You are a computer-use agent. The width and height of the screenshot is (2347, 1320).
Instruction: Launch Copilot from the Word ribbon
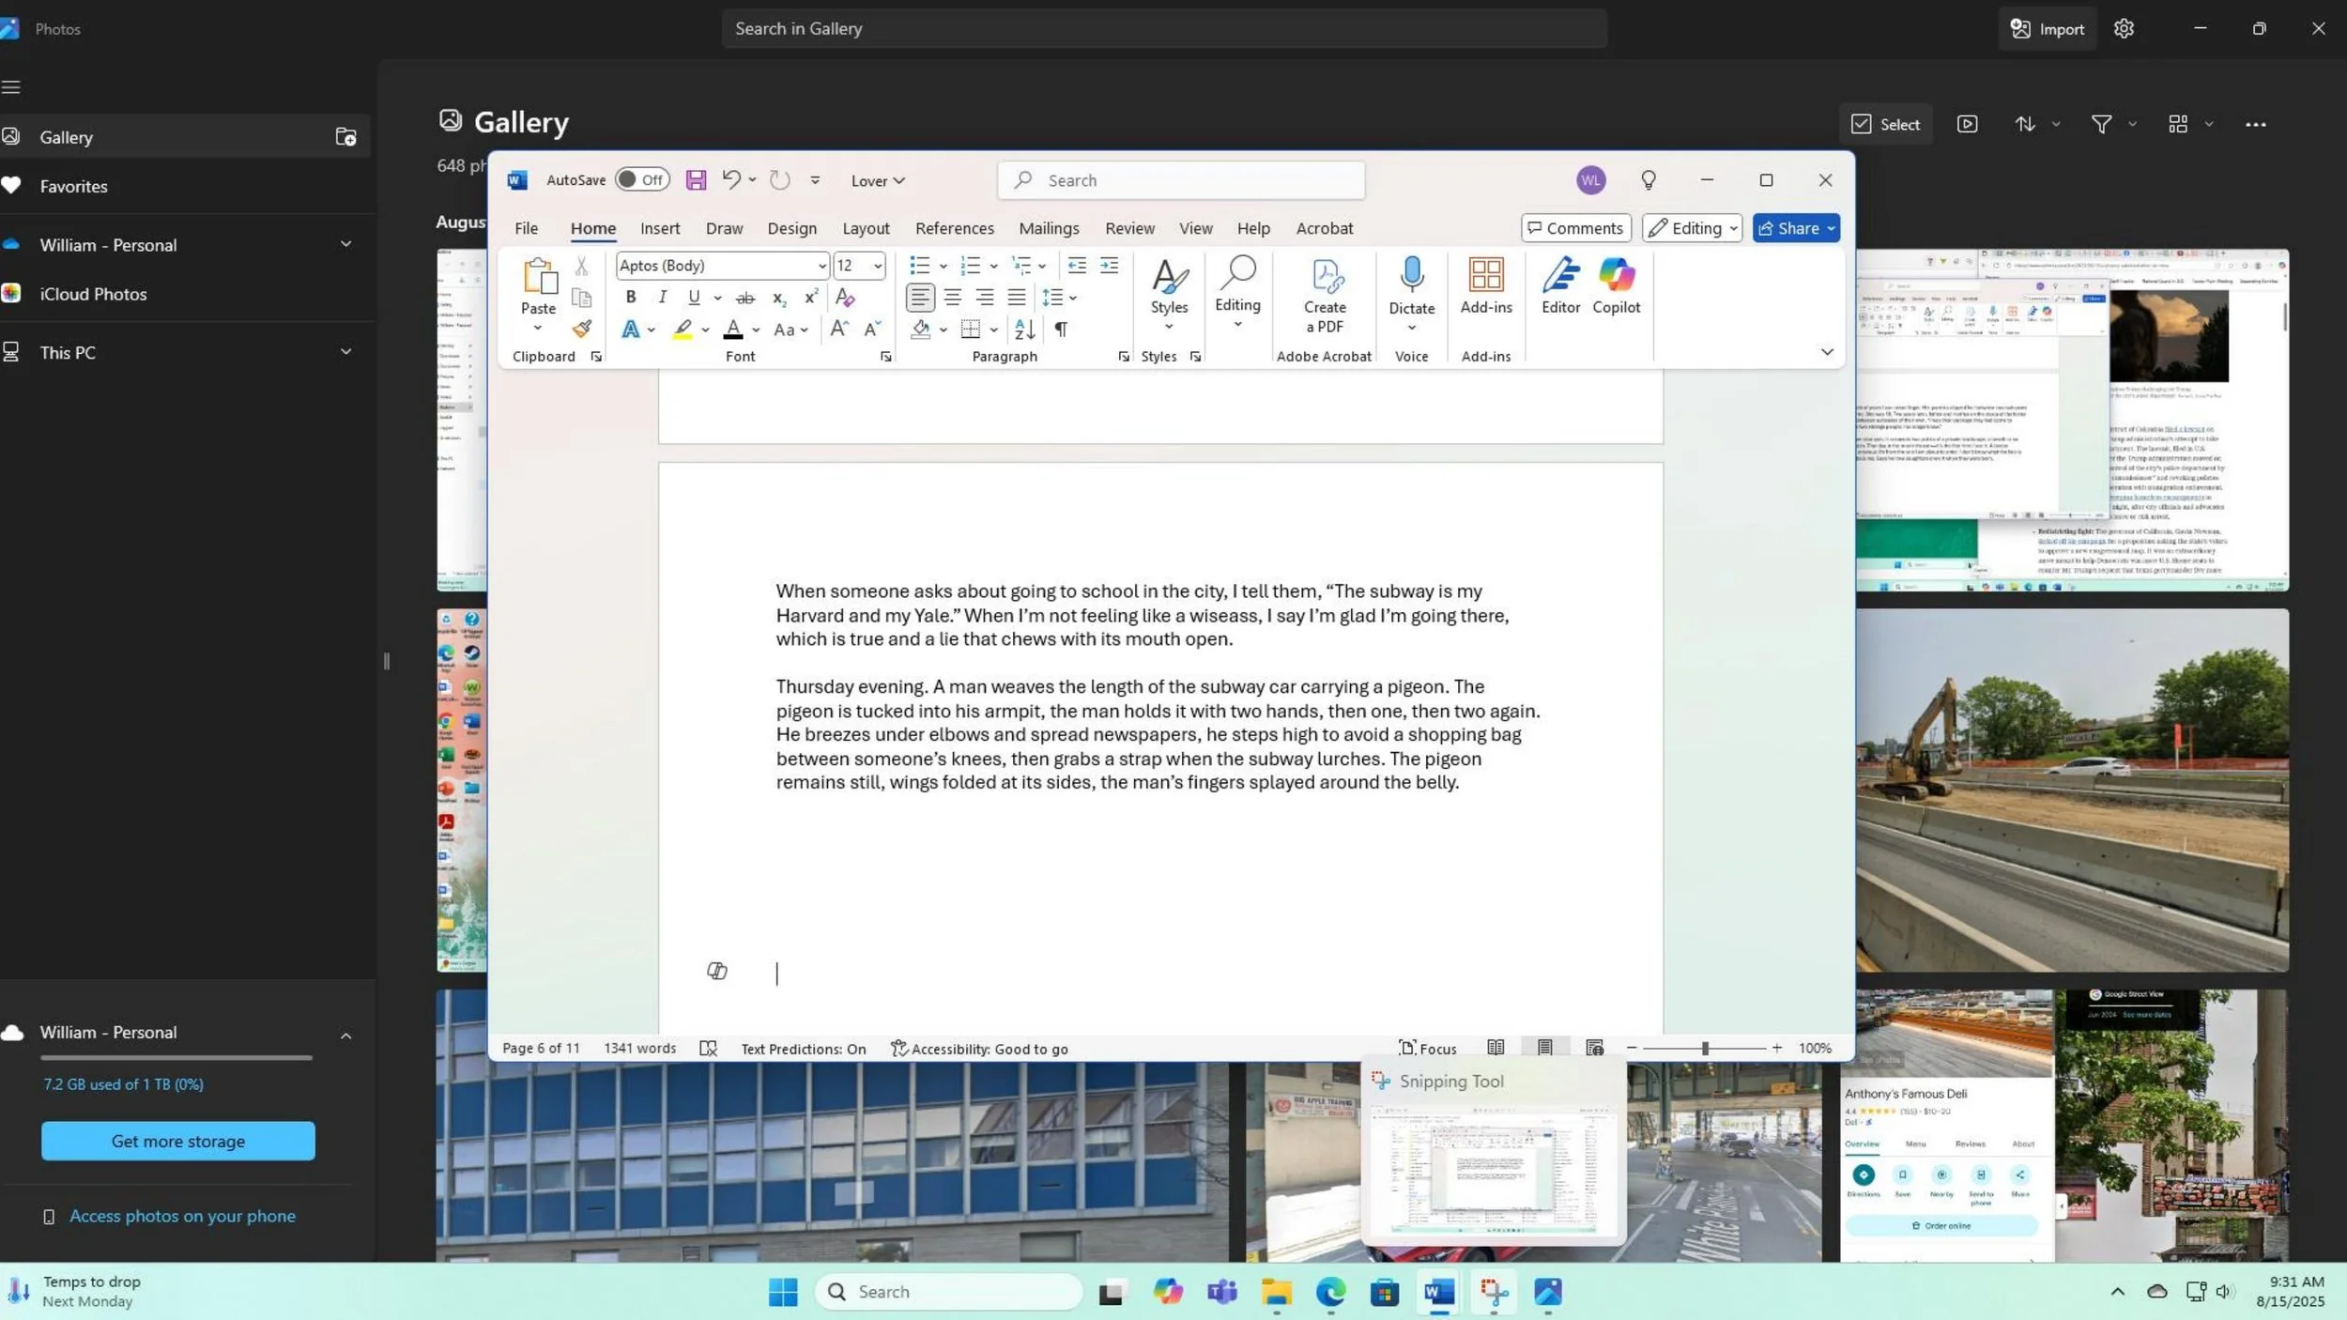pyautogui.click(x=1616, y=286)
